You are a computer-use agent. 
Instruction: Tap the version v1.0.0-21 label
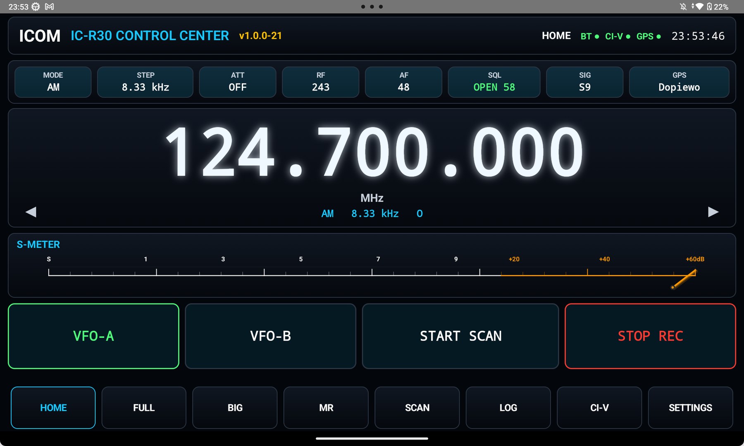pos(260,36)
